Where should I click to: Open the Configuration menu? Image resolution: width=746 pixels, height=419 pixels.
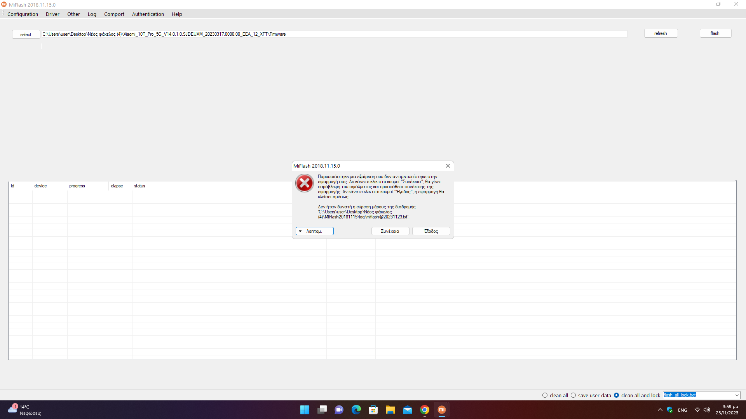tap(23, 14)
